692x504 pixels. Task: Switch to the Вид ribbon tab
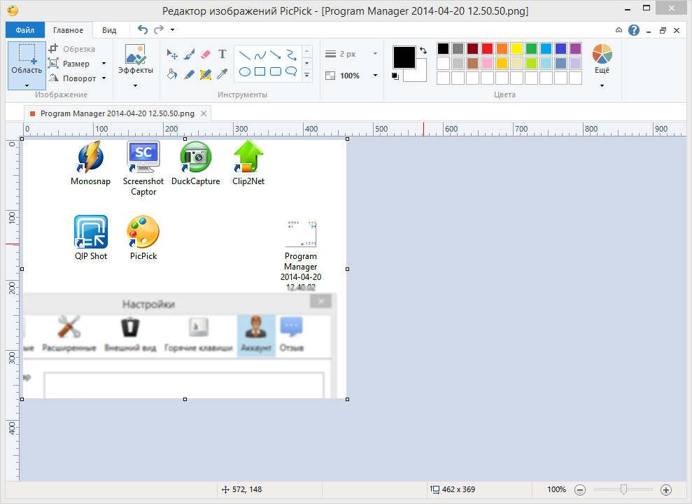(x=109, y=30)
